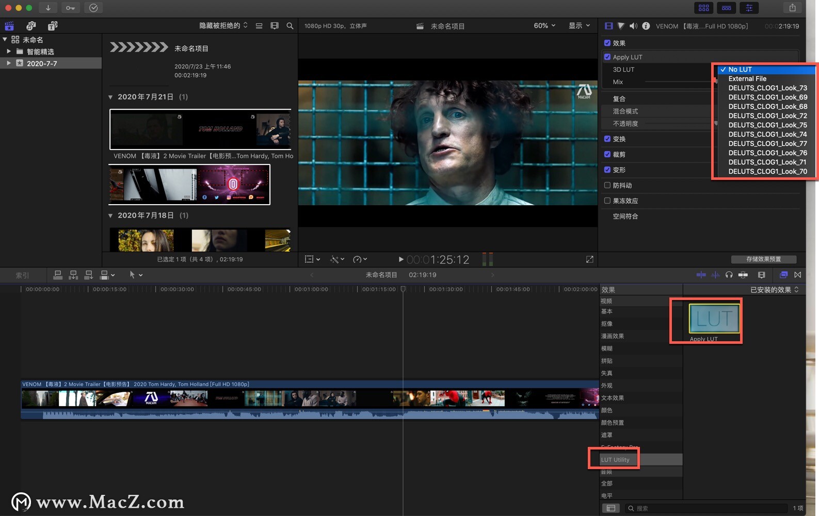Open the info inspector icon
The width and height of the screenshot is (819, 516).
tap(646, 26)
